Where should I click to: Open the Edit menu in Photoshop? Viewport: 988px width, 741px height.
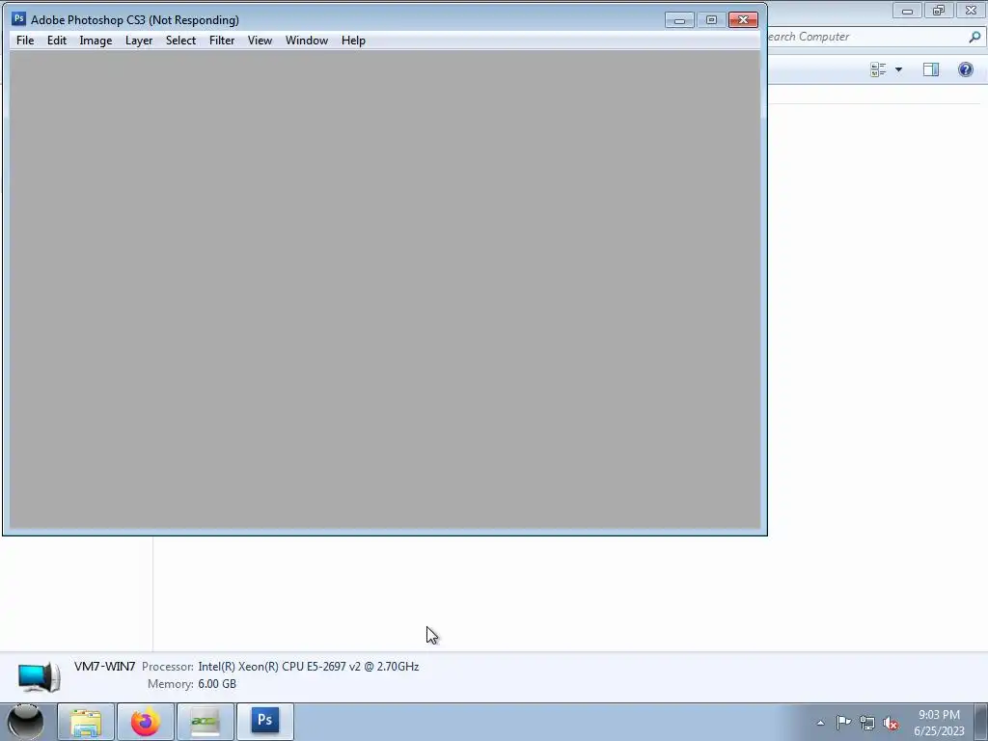(x=57, y=41)
